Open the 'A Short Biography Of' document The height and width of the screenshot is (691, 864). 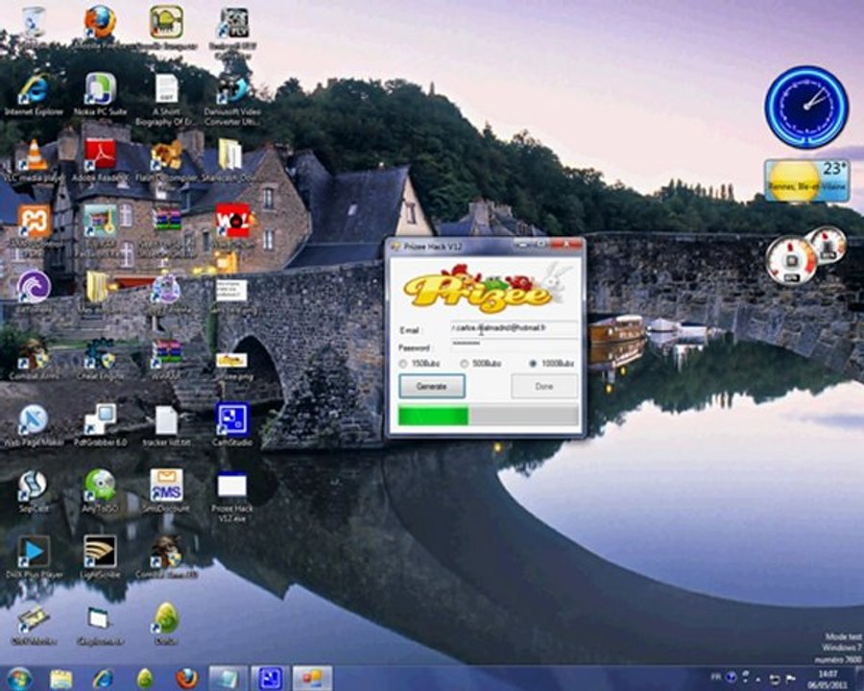pos(166,99)
